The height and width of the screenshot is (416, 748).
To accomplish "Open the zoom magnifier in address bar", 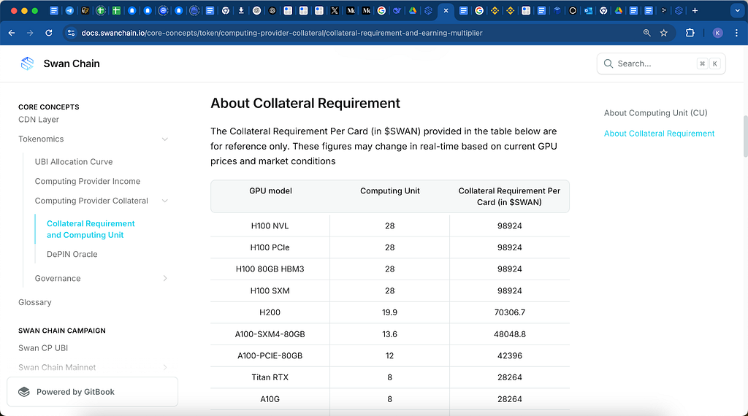I will click(647, 33).
